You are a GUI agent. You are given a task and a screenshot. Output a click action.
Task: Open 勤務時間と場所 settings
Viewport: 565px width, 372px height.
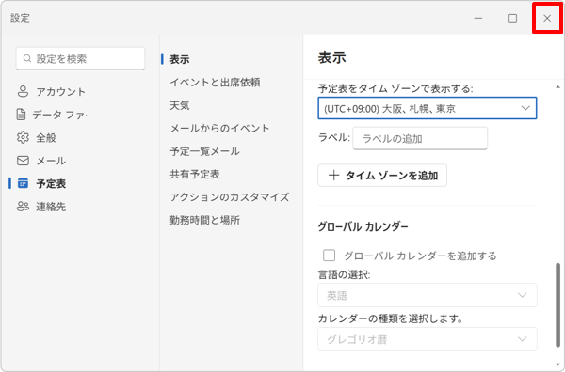205,221
